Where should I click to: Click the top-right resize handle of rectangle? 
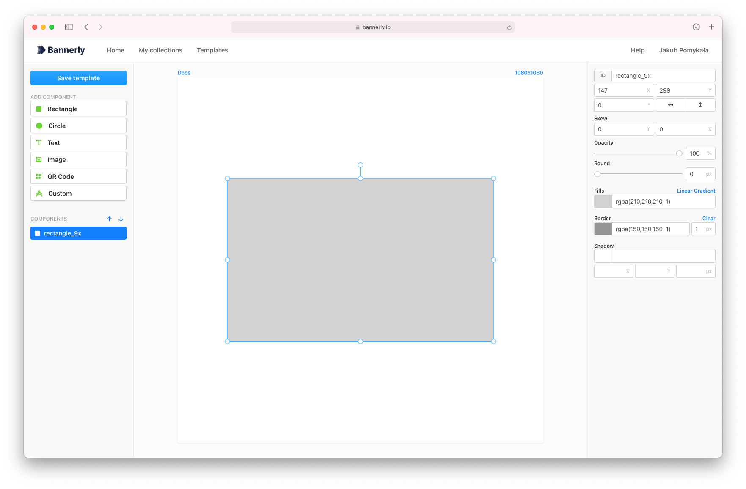tap(494, 178)
